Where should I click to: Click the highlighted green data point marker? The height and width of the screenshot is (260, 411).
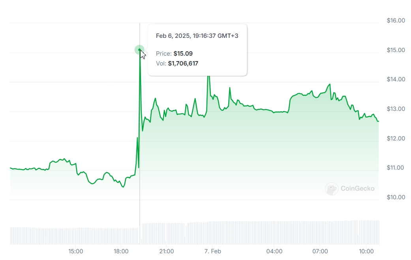point(139,50)
